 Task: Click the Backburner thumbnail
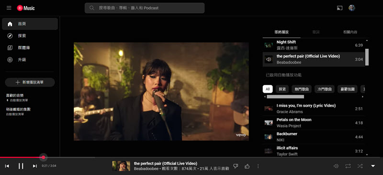(x=269, y=137)
